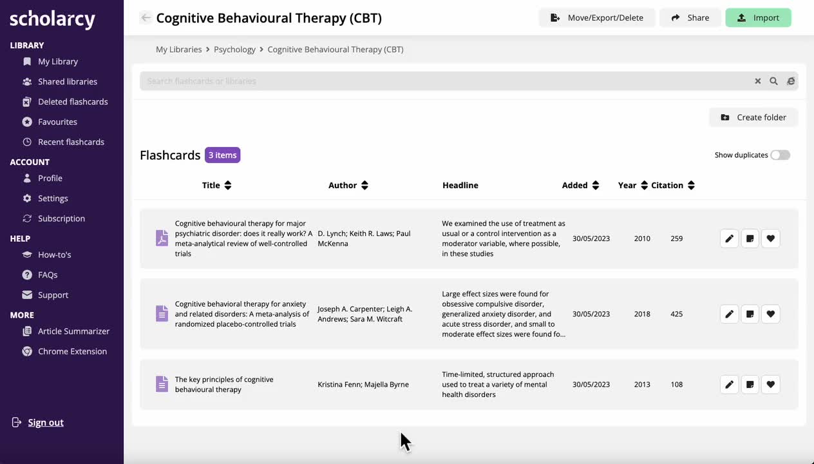
Task: Favourite the key principles flashcard with the heart
Action: pos(770,384)
